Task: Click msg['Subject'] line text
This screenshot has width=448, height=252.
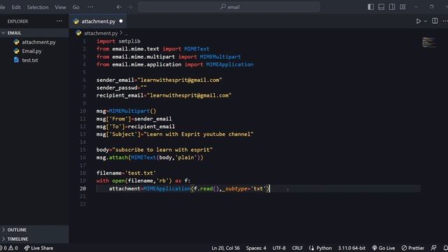Action: 175,134
